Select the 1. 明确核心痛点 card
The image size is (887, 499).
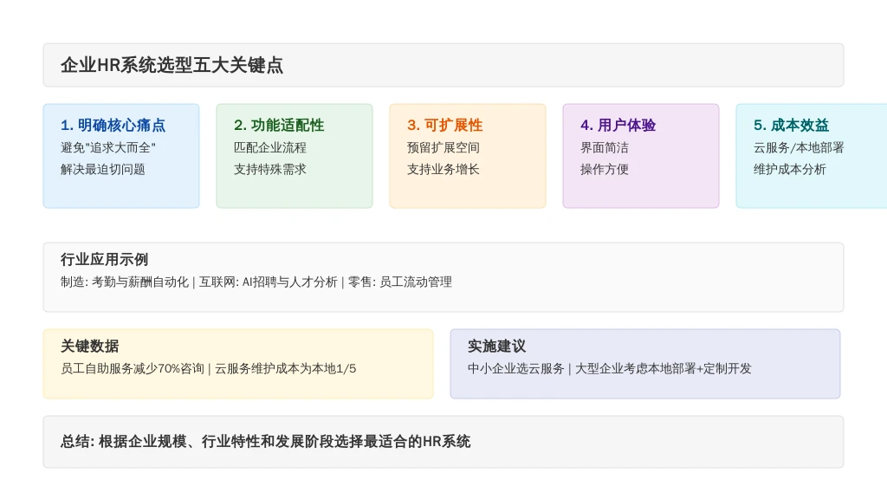pos(121,156)
